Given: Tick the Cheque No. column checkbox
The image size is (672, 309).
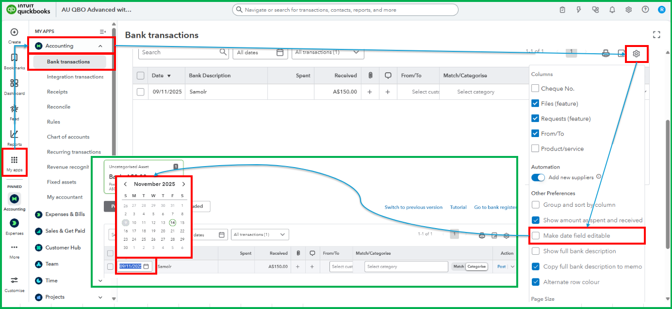Looking at the screenshot, I should (x=535, y=89).
